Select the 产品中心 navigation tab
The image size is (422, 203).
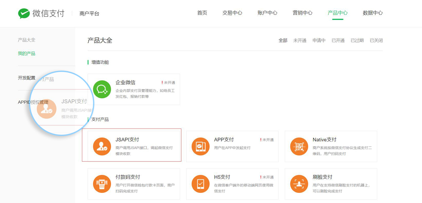pos(338,13)
